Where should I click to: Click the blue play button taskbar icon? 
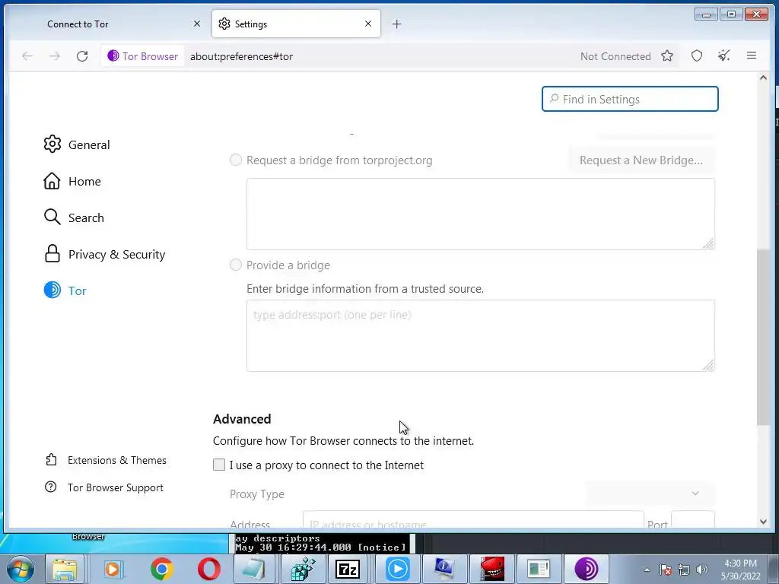tap(397, 569)
